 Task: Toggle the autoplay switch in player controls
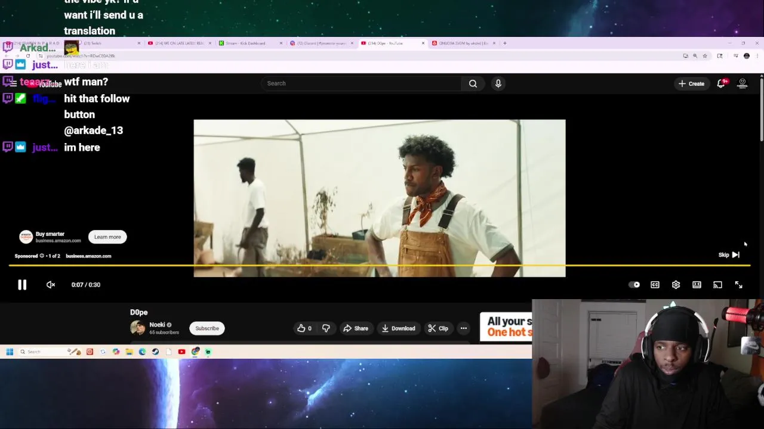click(x=634, y=285)
